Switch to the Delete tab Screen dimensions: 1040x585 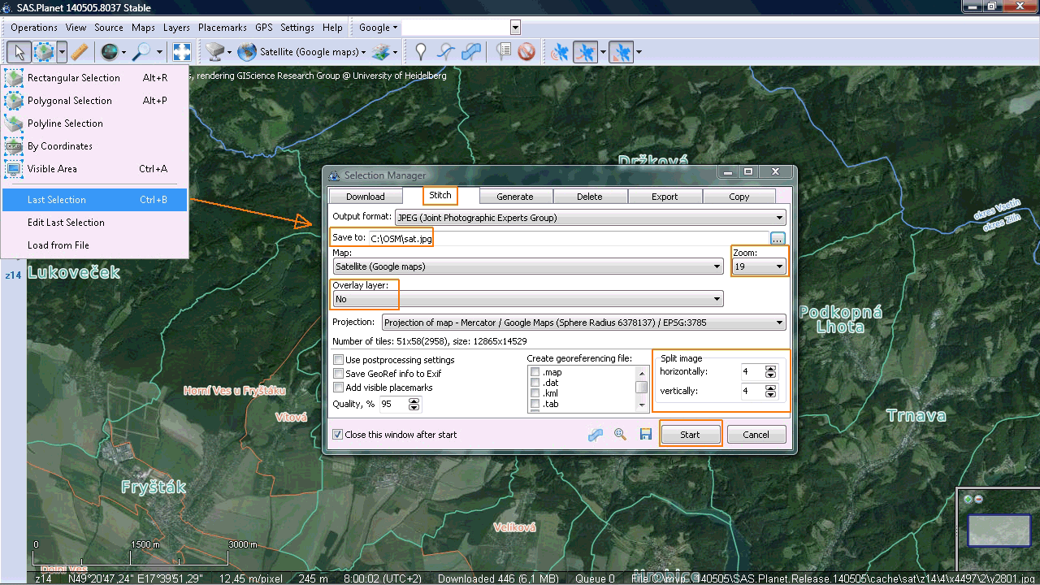[590, 197]
